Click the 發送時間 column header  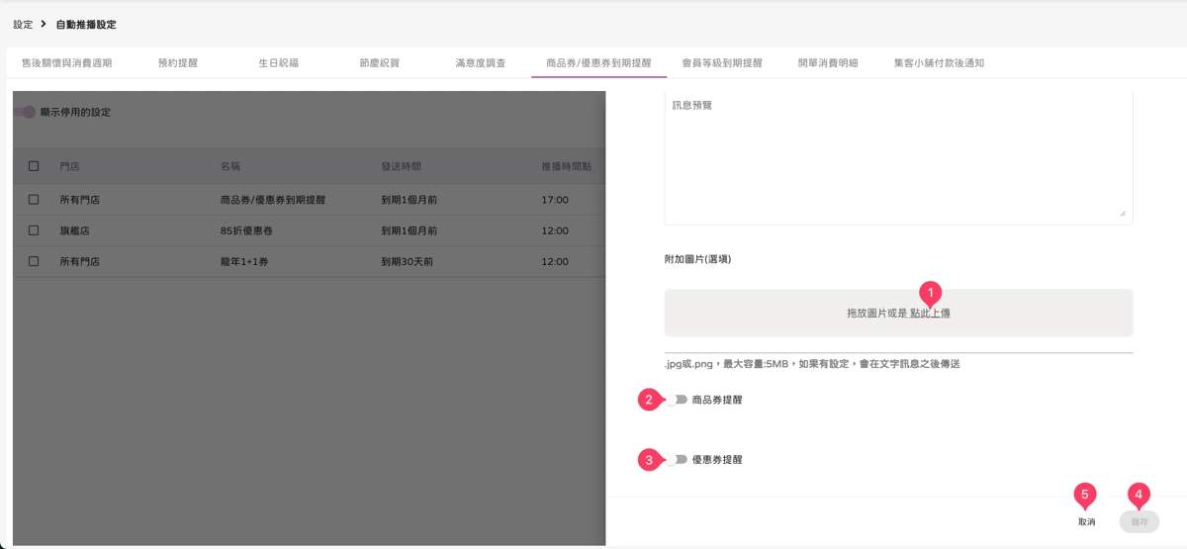402,166
